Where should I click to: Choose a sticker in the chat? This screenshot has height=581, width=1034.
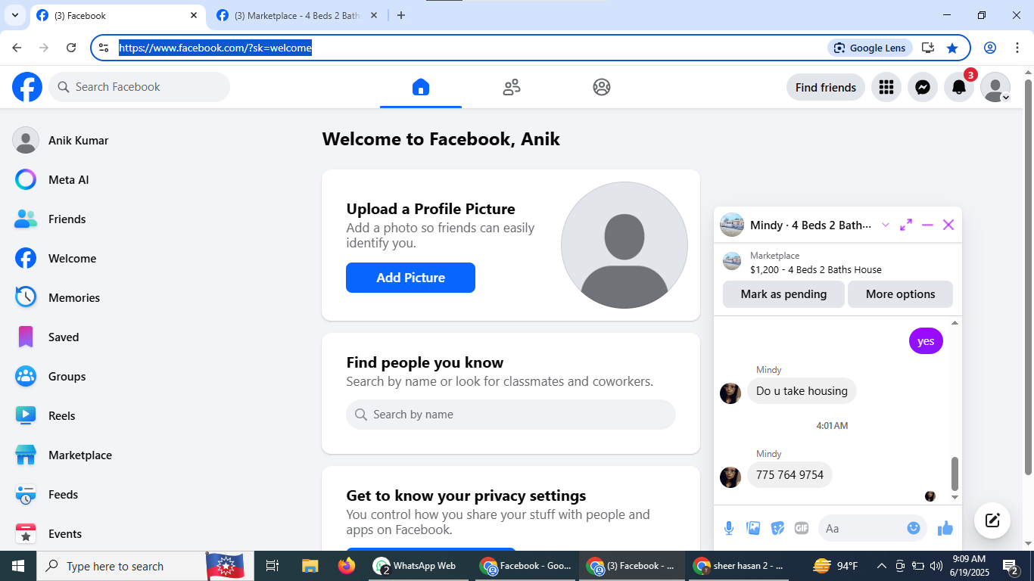777,528
